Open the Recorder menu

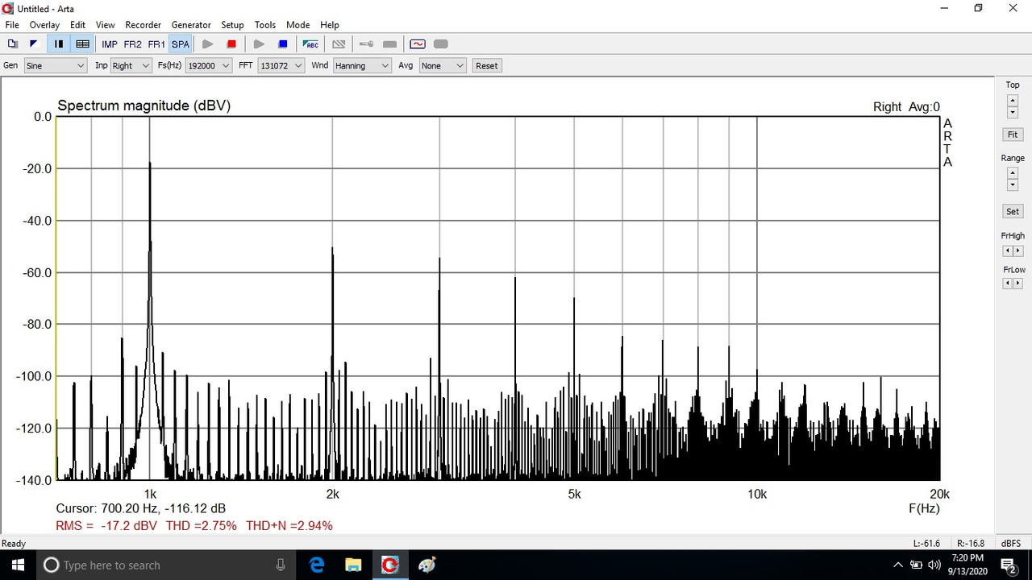144,25
